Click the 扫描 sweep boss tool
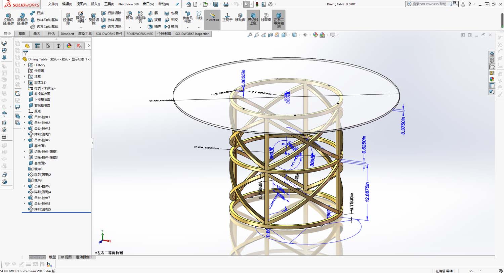Screen dimensions: 504x273 click(37, 13)
